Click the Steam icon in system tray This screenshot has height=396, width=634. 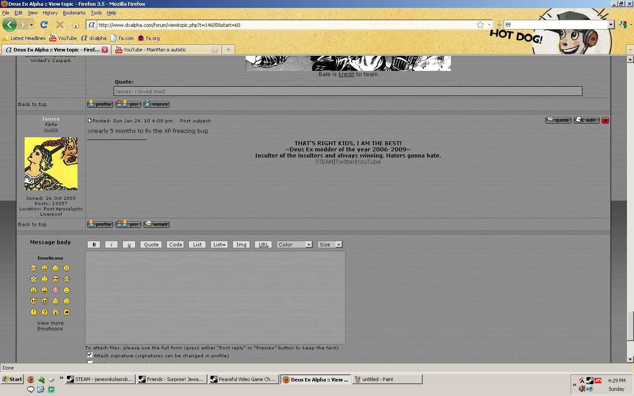point(590,381)
